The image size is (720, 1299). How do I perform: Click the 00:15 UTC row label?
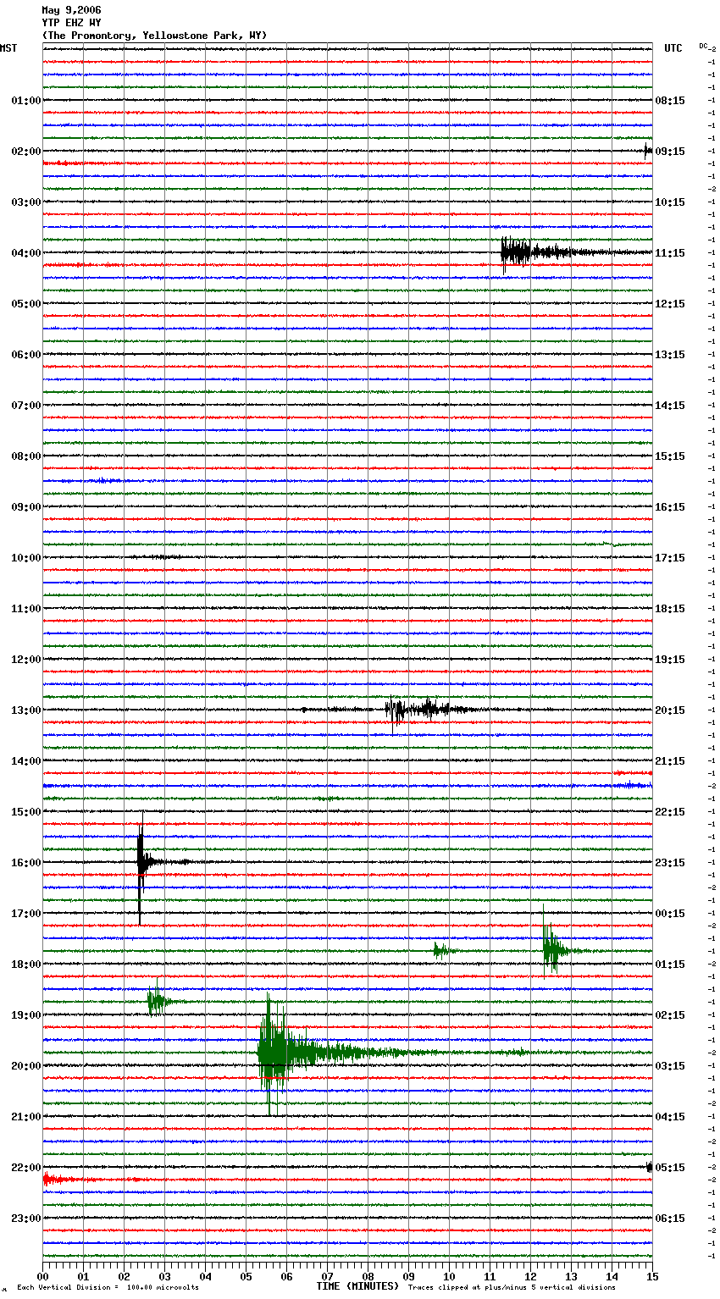click(x=670, y=914)
